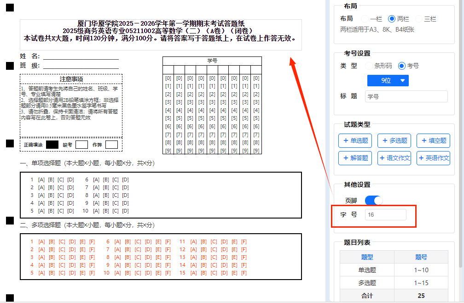Click the 字号 font size field
The image size is (464, 303).
[385, 214]
